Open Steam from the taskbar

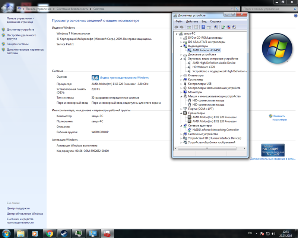64,234
